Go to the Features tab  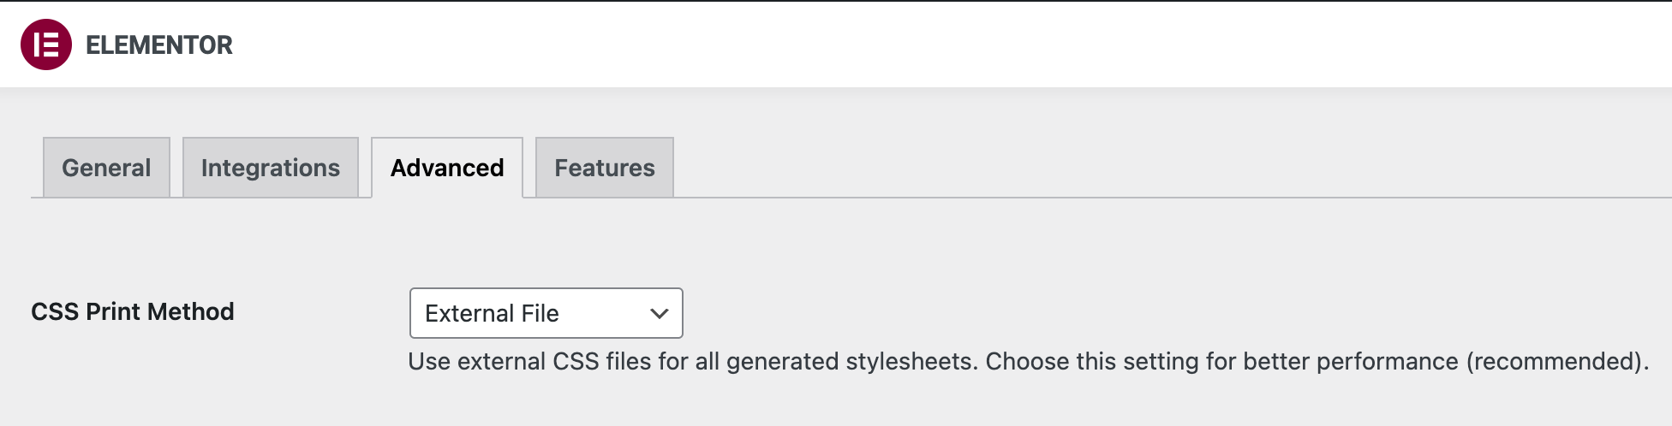pos(605,168)
